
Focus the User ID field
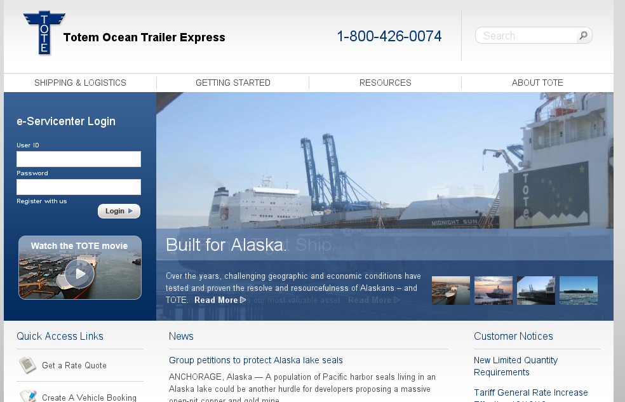point(79,159)
